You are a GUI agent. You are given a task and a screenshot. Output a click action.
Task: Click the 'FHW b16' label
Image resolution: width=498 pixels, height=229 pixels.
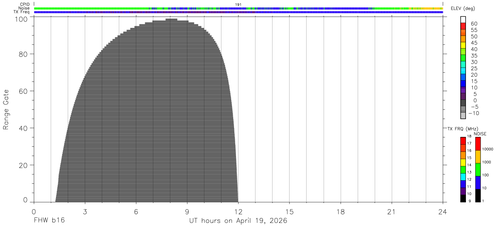point(49,221)
